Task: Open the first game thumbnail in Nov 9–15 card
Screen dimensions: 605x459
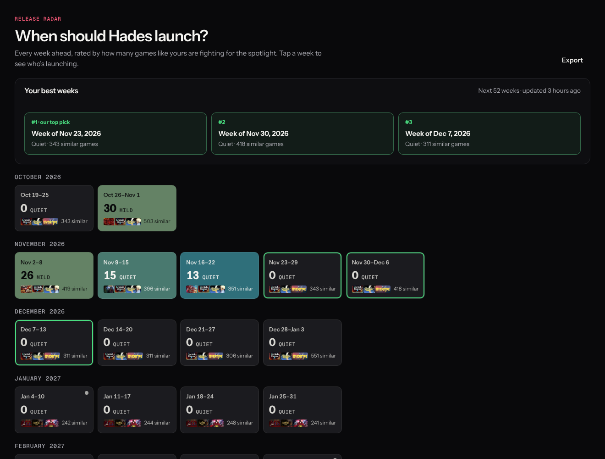Action: pos(109,289)
